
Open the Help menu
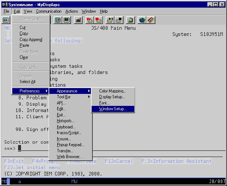point(104,11)
